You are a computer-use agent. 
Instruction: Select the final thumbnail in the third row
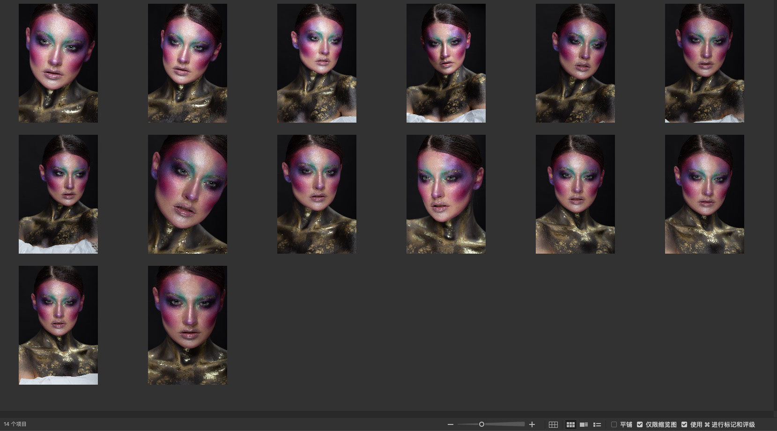187,325
